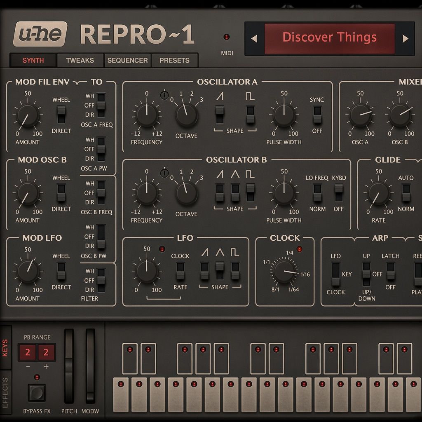Flip GLIDE AUTO/NORM switch
Viewport: 422px width, 422px height.
click(x=406, y=193)
